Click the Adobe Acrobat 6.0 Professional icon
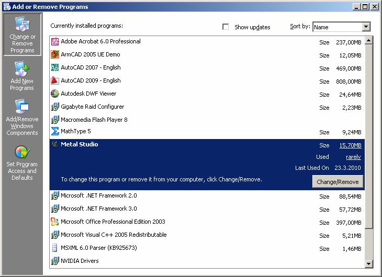Screen dimensions: 382x277 click(x=55, y=42)
